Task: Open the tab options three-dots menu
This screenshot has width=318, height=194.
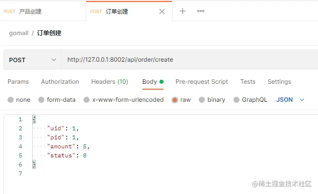Action: click(x=201, y=11)
